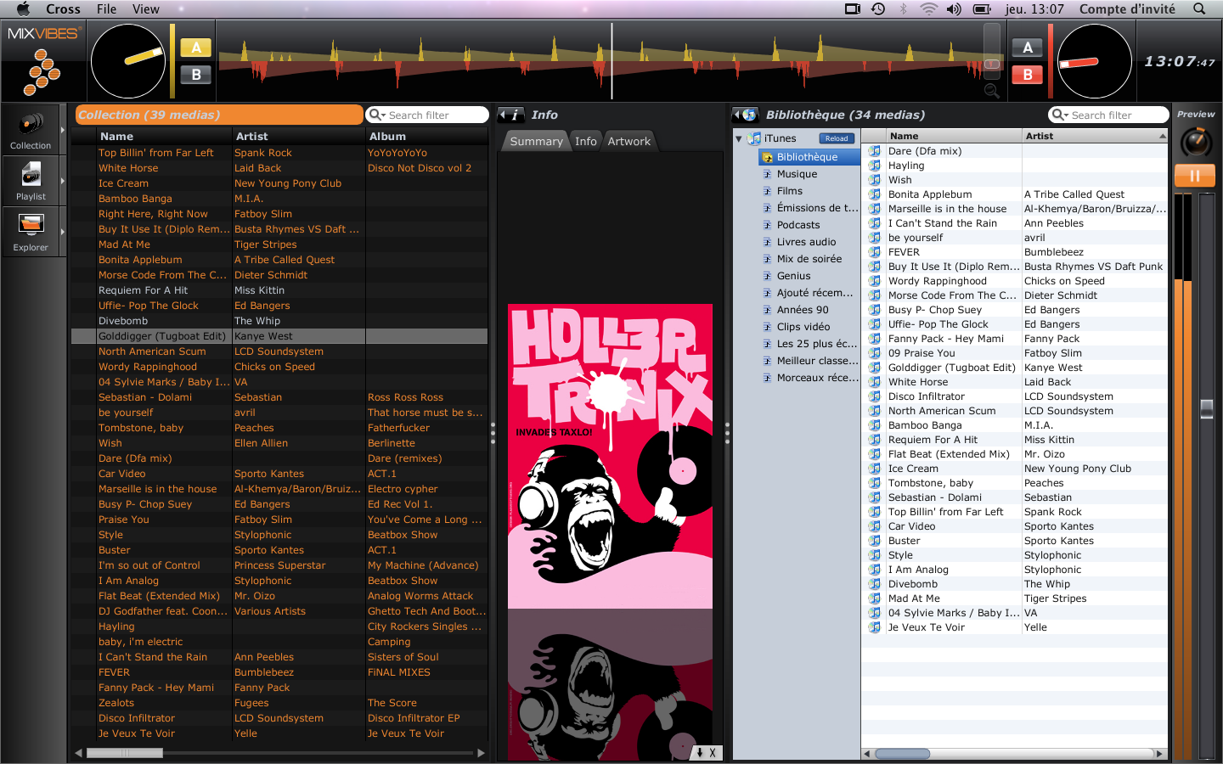Viewport: 1223px width, 764px height.
Task: Close artwork with the X icon
Action: [x=713, y=752]
